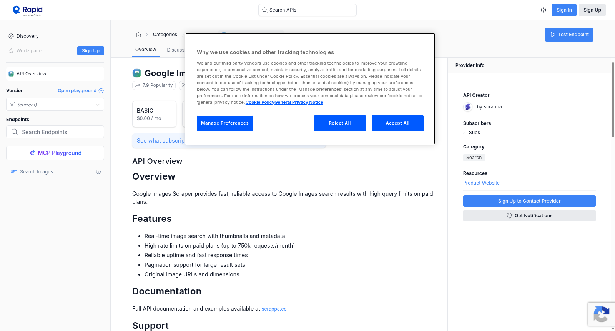Go to the home breadcrumb icon
The image size is (615, 331).
pos(138,35)
